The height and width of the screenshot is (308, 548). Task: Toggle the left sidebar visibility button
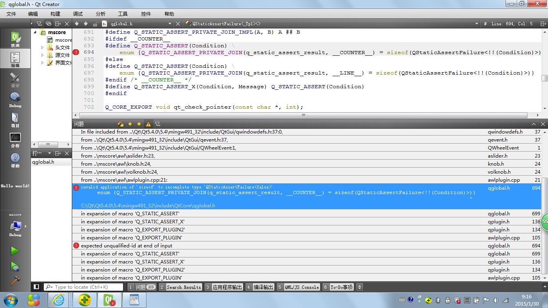37,287
